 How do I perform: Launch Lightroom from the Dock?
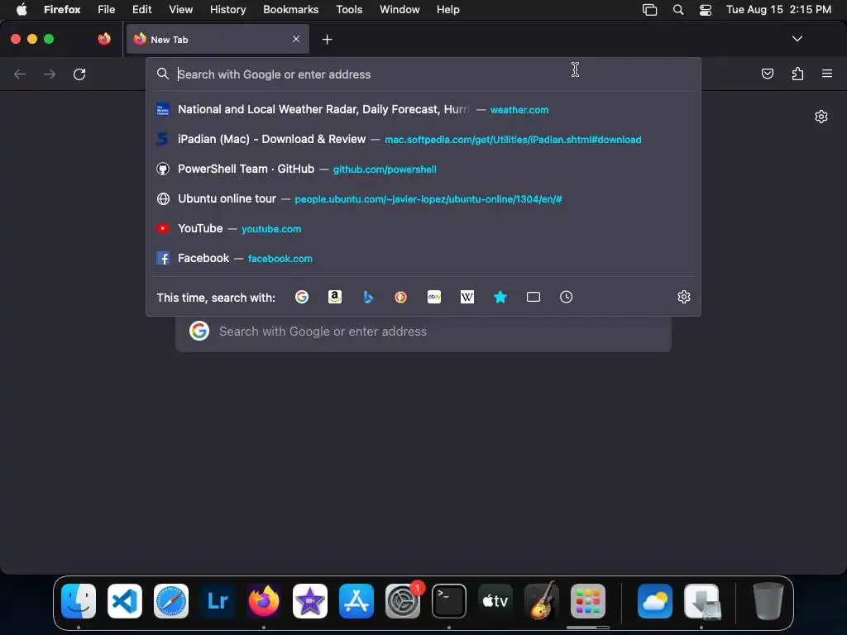coord(218,601)
